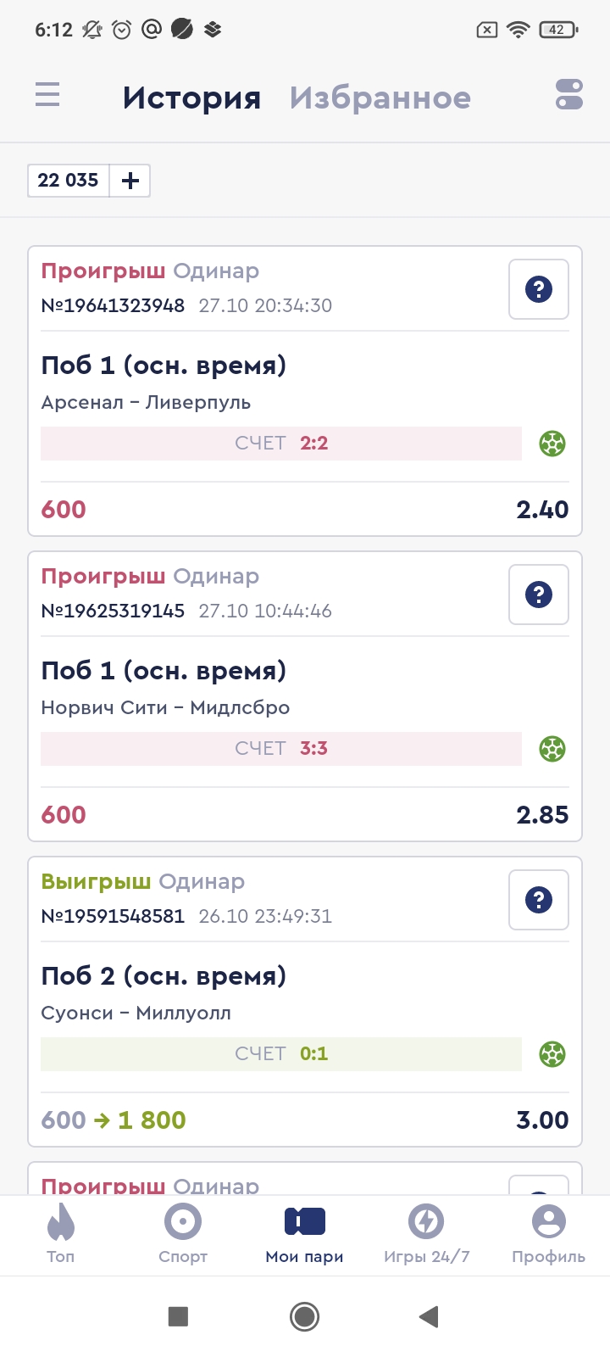Open the Профиль page
Viewport: 610px width, 1357px height.
pos(548,1233)
